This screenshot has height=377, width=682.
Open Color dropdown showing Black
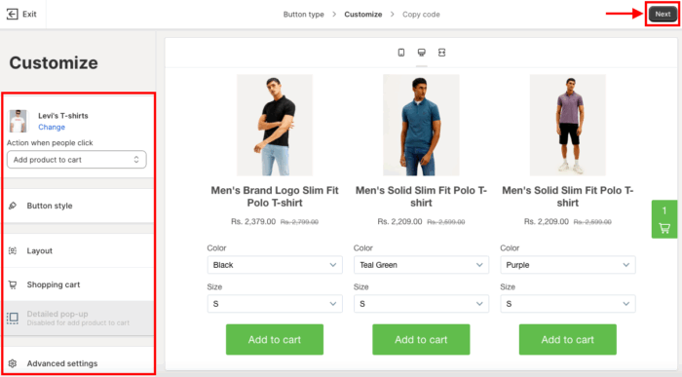pyautogui.click(x=275, y=265)
